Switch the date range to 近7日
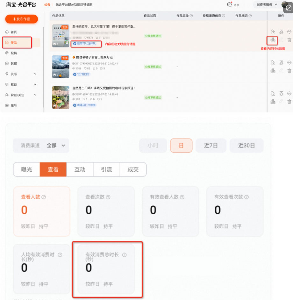Viewport: 293px width, 300px height. 211,145
